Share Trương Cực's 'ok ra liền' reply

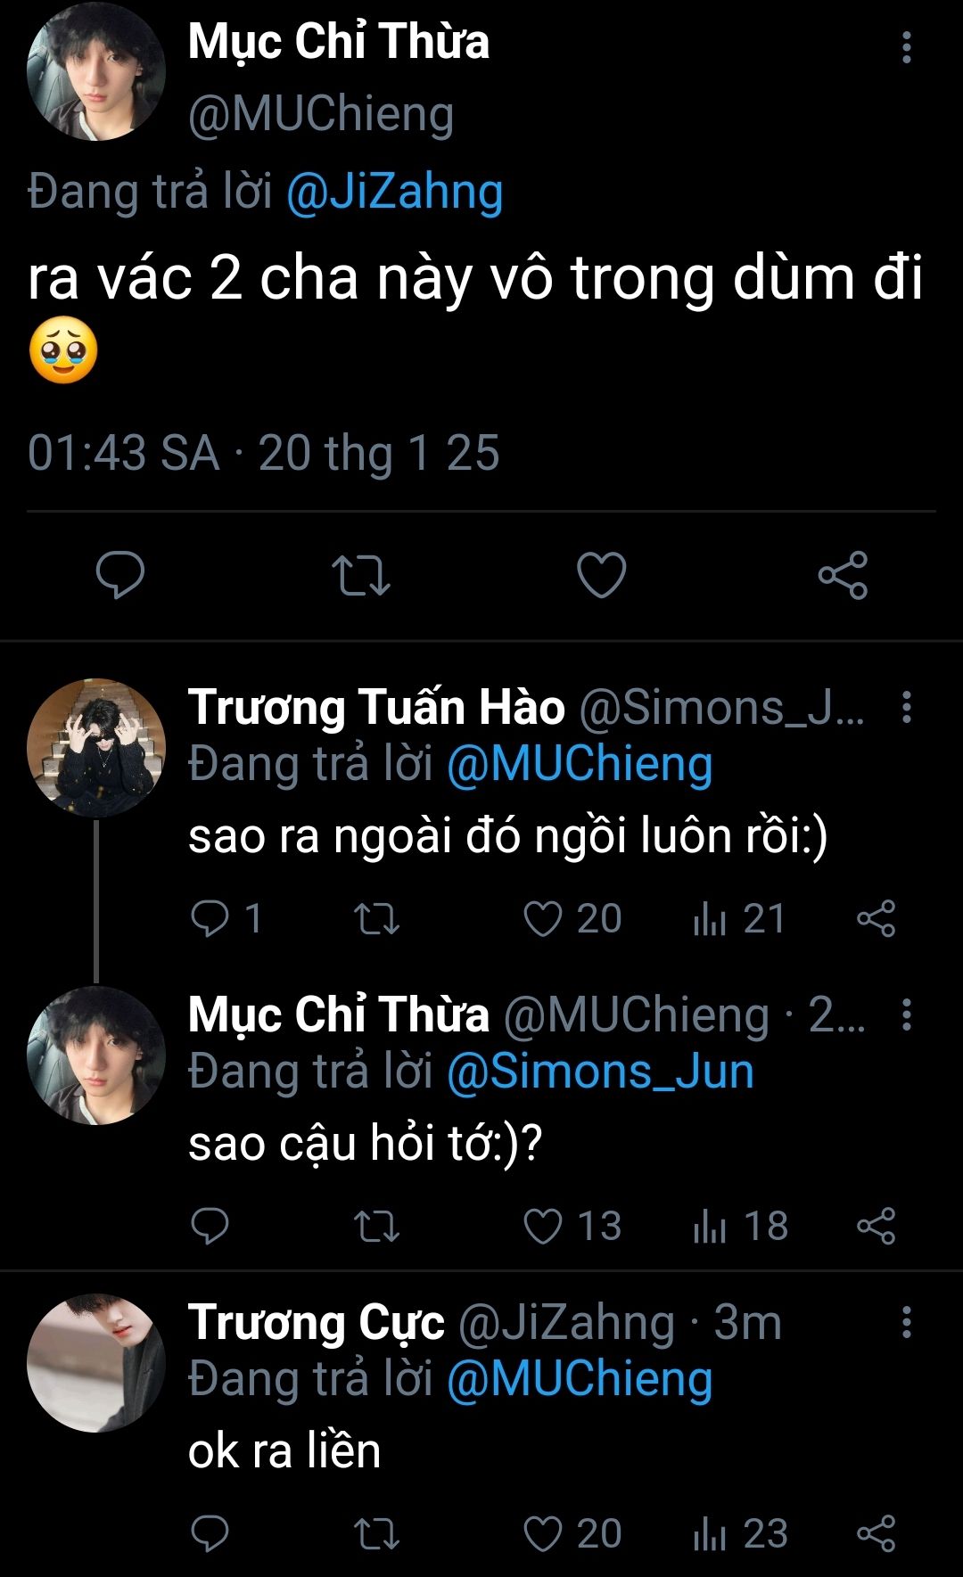(x=876, y=1534)
